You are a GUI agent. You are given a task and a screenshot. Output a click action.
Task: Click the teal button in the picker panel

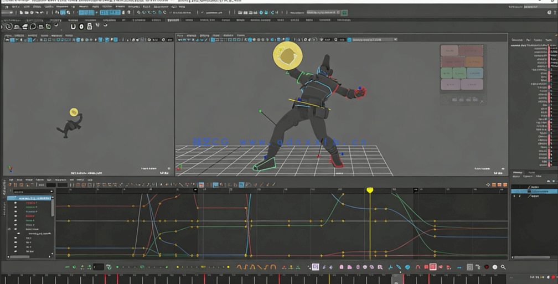tap(475, 73)
